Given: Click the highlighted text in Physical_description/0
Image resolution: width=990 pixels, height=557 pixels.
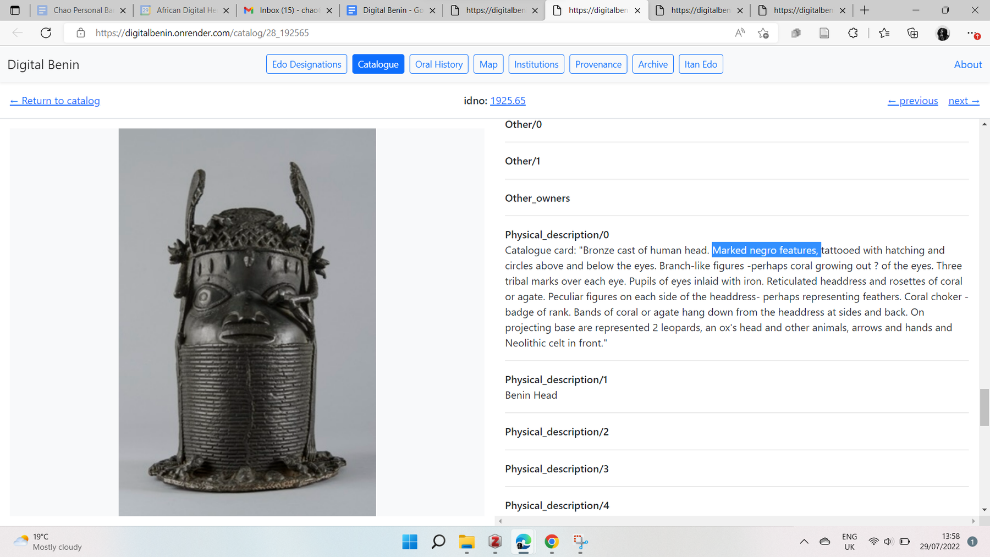Looking at the screenshot, I should (x=766, y=250).
